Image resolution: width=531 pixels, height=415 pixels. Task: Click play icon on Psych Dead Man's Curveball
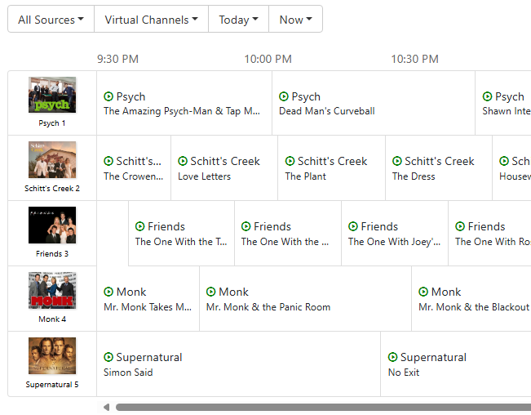click(284, 96)
